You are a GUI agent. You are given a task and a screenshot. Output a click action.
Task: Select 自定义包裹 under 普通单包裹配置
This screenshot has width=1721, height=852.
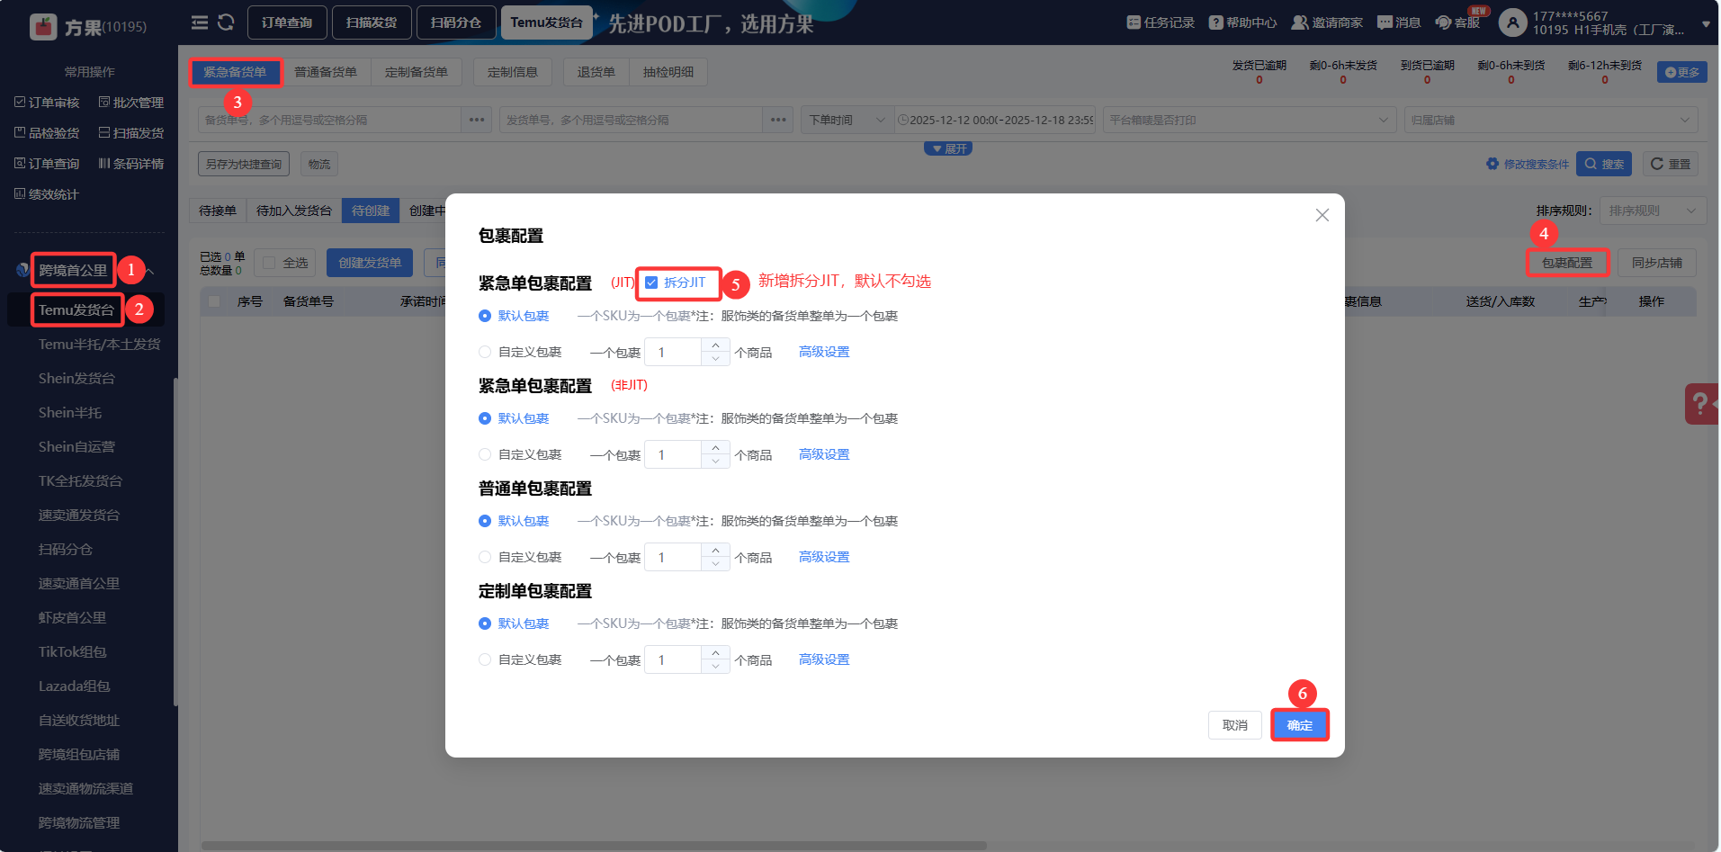point(485,557)
